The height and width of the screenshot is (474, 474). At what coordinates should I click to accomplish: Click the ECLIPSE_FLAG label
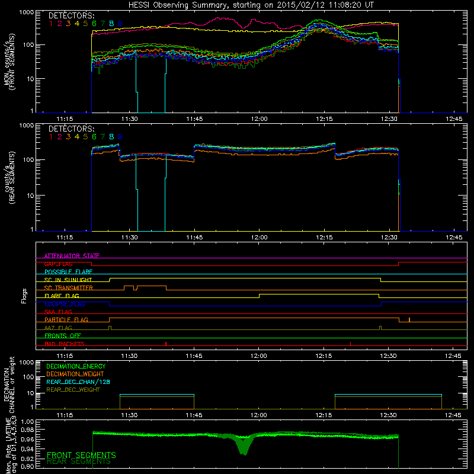point(65,304)
